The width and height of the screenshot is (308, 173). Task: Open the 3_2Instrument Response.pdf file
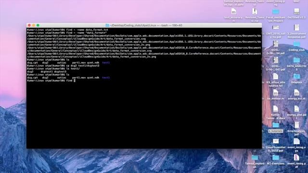[296, 28]
